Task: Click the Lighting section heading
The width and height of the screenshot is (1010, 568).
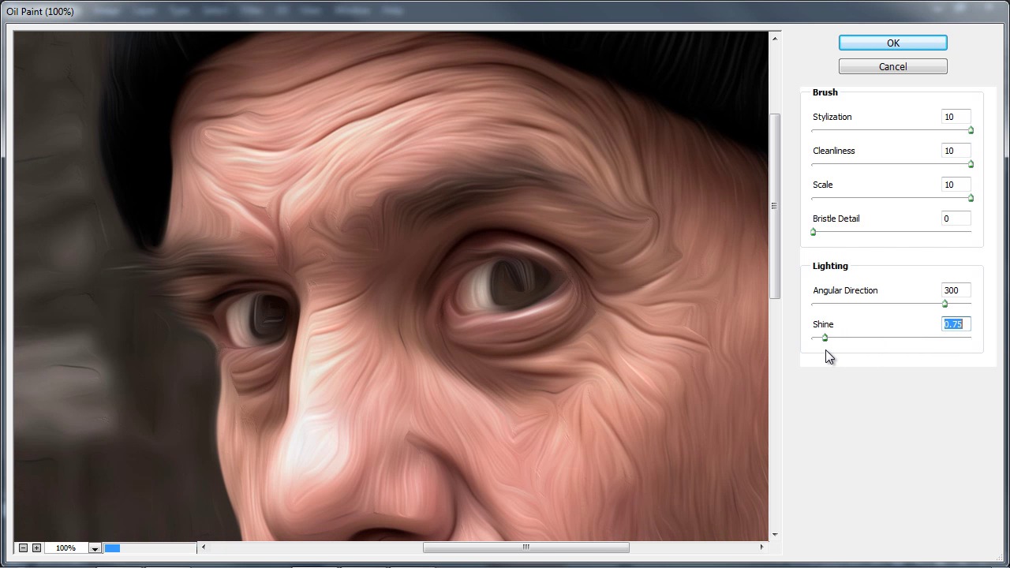Action: (x=830, y=266)
